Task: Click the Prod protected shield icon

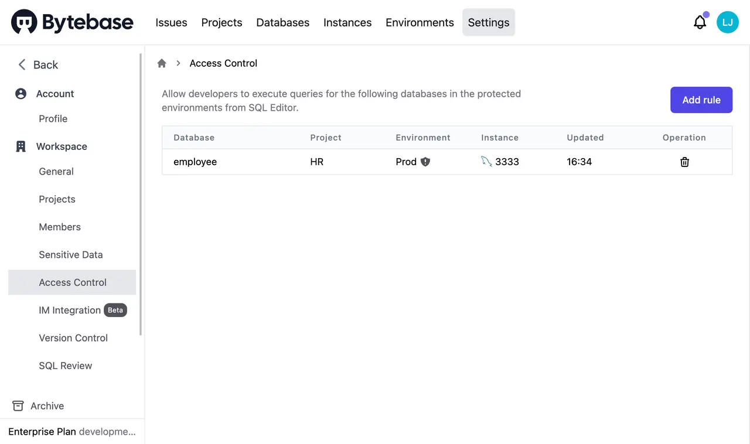Action: (425, 162)
